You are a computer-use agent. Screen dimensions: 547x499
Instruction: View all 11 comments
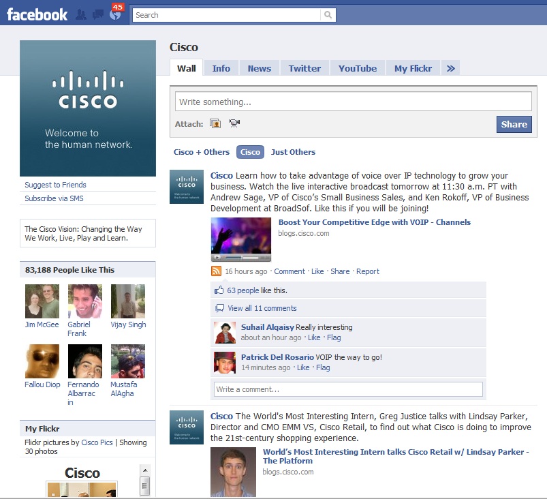pos(262,308)
